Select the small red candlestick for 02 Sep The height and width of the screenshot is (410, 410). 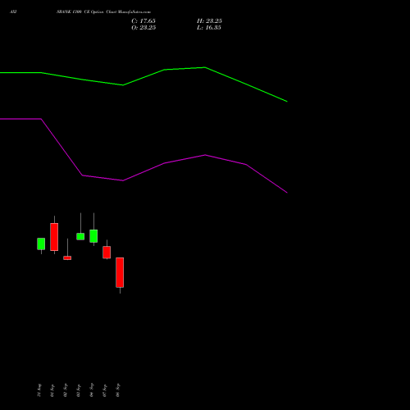67,257
